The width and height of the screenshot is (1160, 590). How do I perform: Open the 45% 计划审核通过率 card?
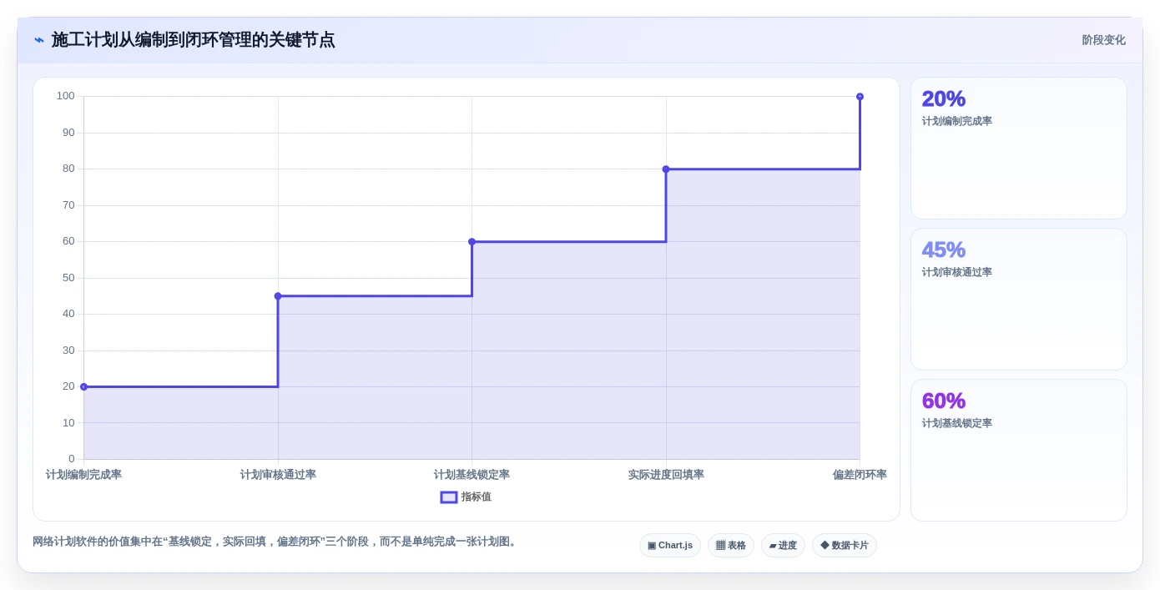1019,300
